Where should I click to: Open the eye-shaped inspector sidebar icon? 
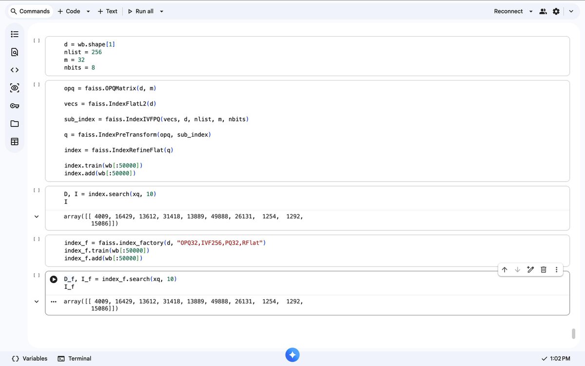point(15,88)
